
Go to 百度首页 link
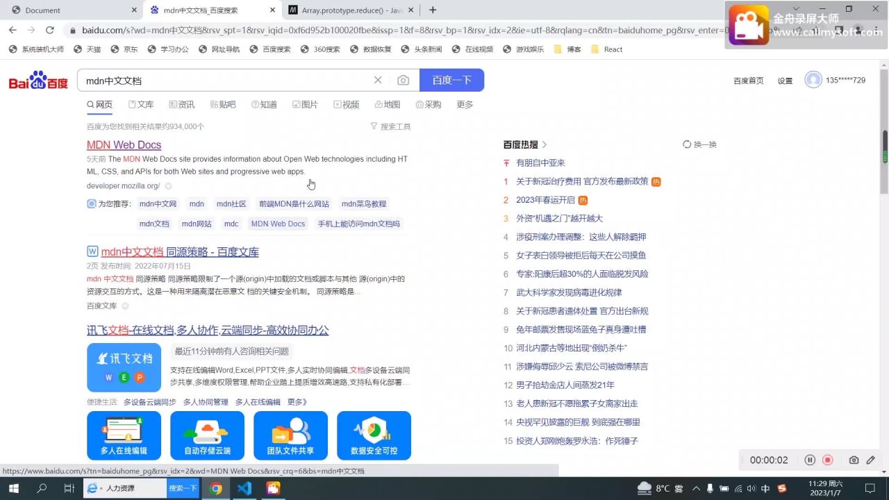[748, 81]
